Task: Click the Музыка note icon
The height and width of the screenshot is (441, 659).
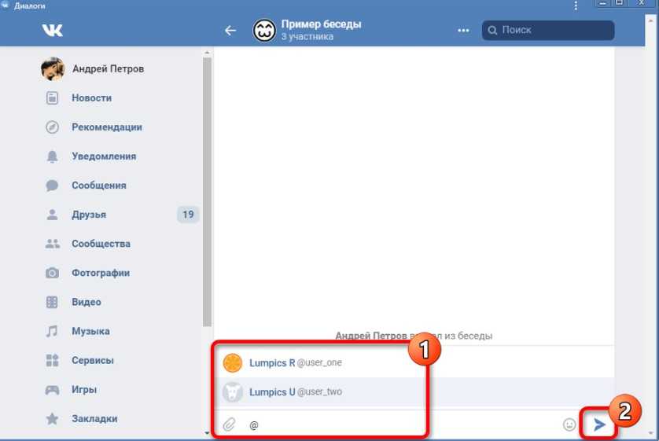Action: click(52, 331)
